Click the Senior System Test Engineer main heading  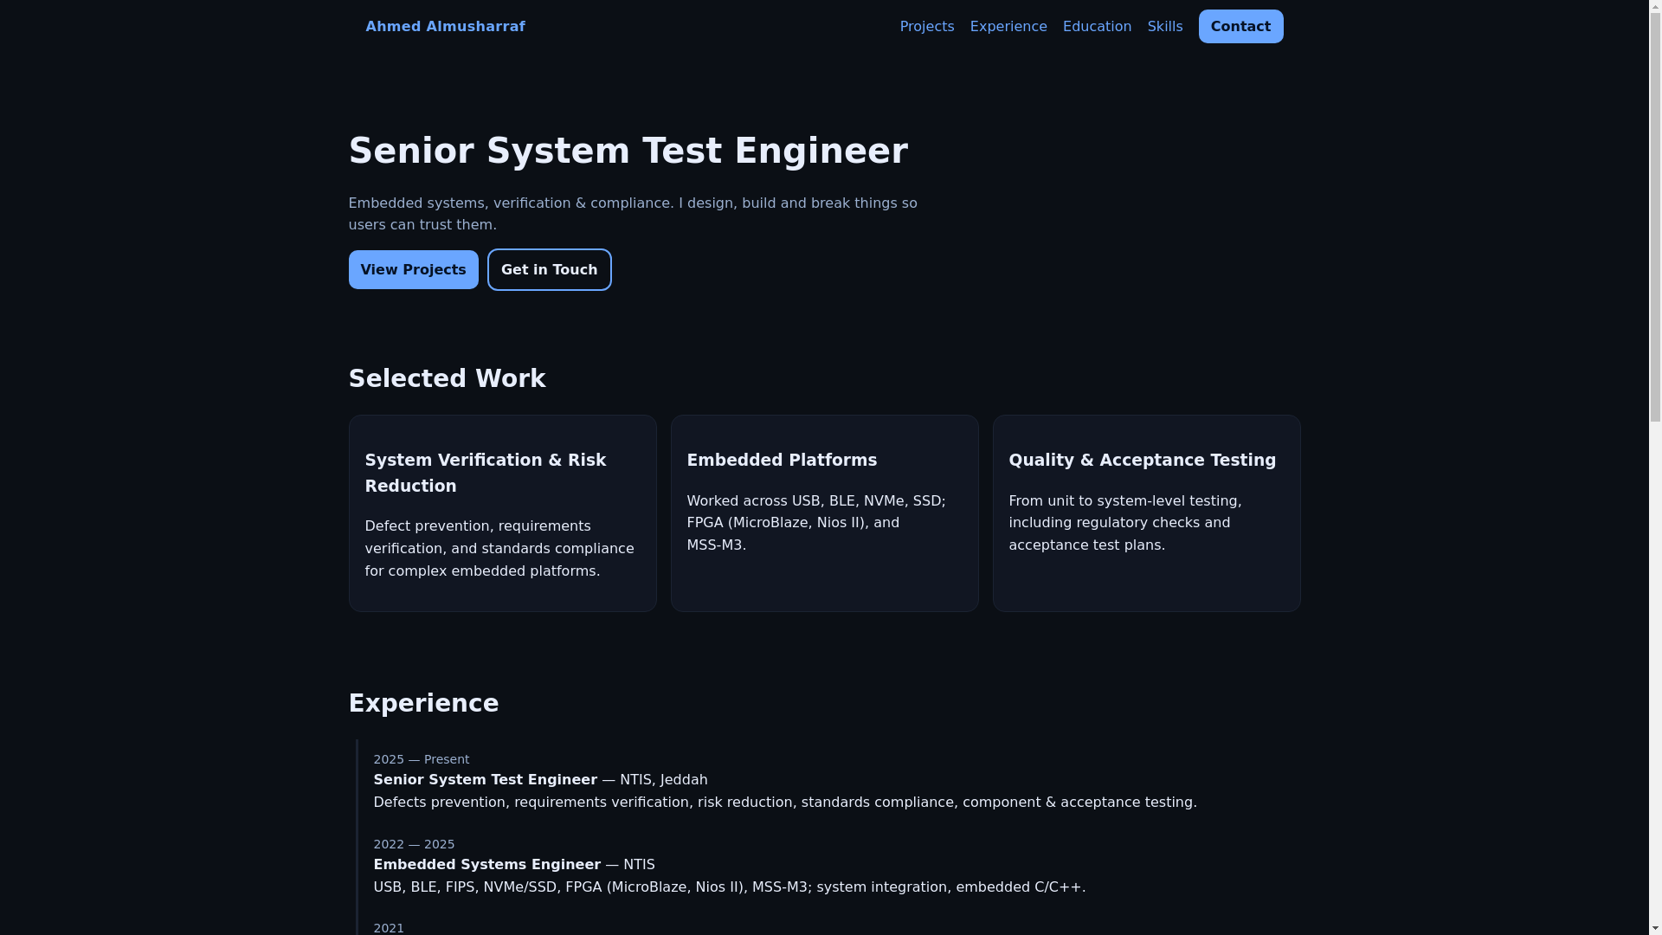point(628,152)
